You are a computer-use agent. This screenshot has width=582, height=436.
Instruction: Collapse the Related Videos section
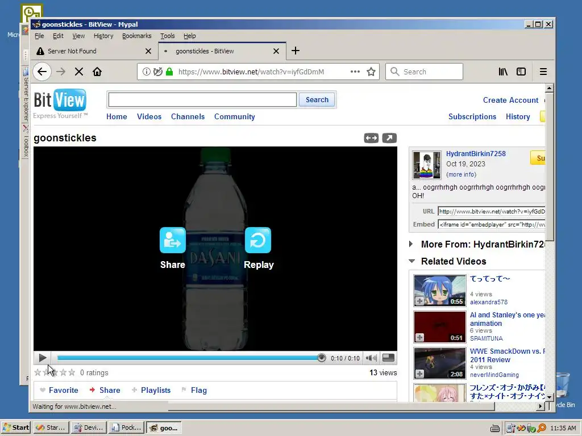pos(411,261)
